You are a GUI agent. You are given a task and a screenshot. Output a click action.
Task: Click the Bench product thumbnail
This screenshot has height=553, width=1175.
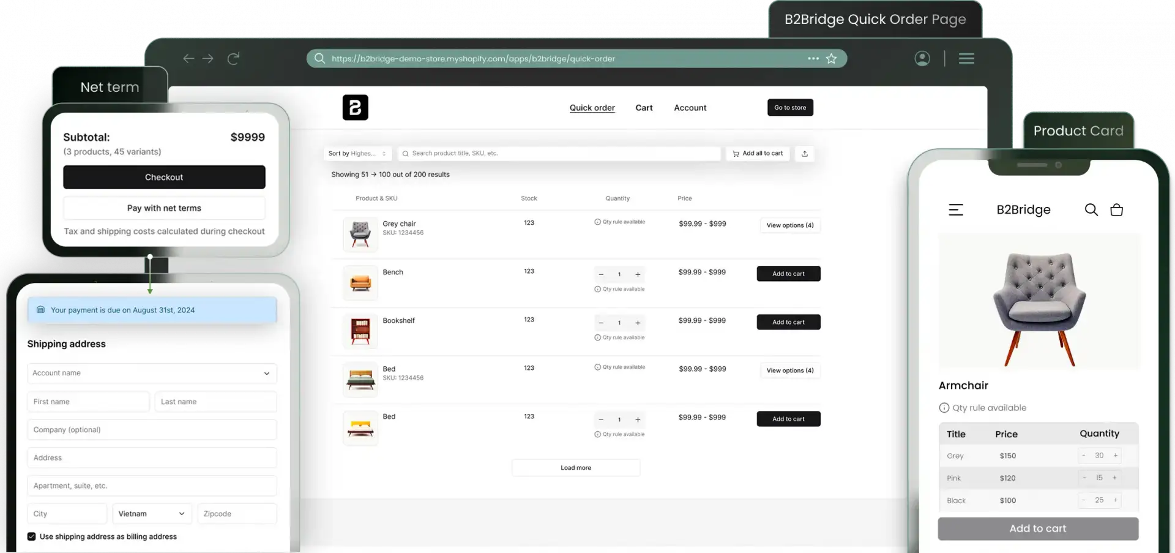point(360,282)
